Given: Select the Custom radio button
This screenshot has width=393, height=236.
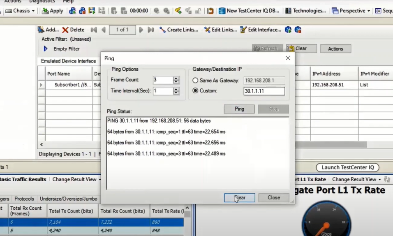Looking at the screenshot, I should coord(195,91).
